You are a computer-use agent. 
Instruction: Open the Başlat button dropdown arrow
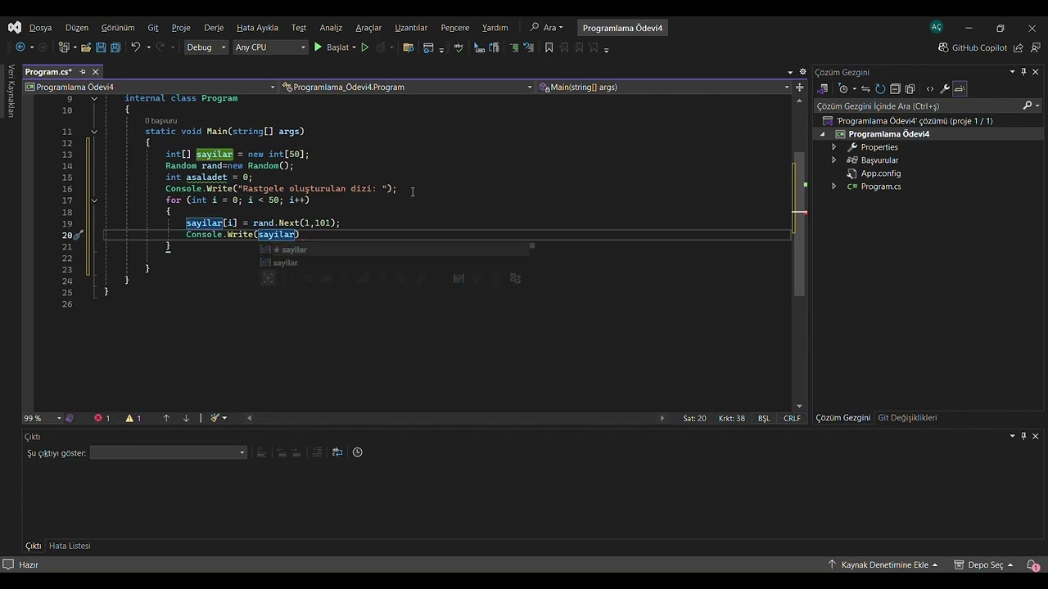coord(354,47)
